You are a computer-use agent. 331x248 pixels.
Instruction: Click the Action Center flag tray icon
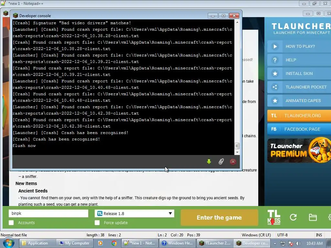pos(291,243)
